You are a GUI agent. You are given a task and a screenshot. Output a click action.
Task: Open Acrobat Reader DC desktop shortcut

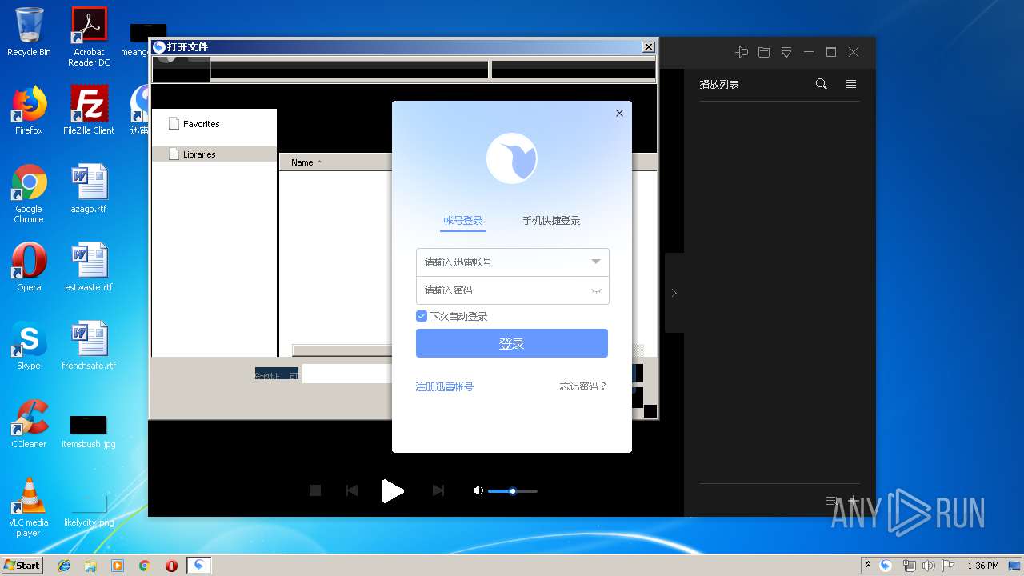(x=89, y=37)
